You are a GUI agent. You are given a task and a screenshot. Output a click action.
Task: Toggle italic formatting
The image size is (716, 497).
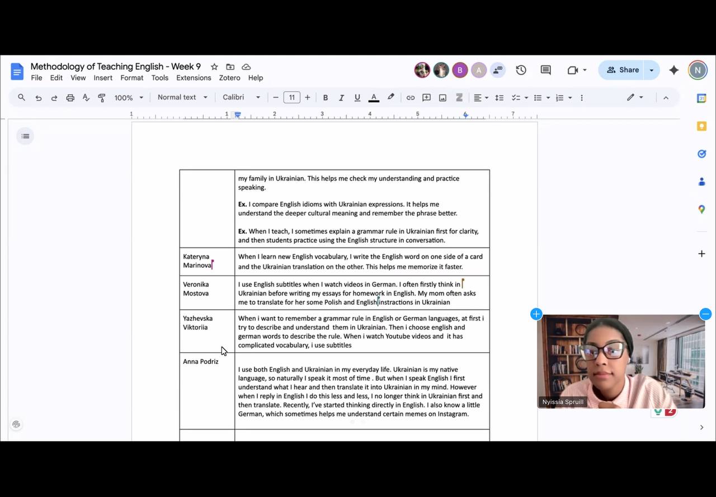(341, 98)
